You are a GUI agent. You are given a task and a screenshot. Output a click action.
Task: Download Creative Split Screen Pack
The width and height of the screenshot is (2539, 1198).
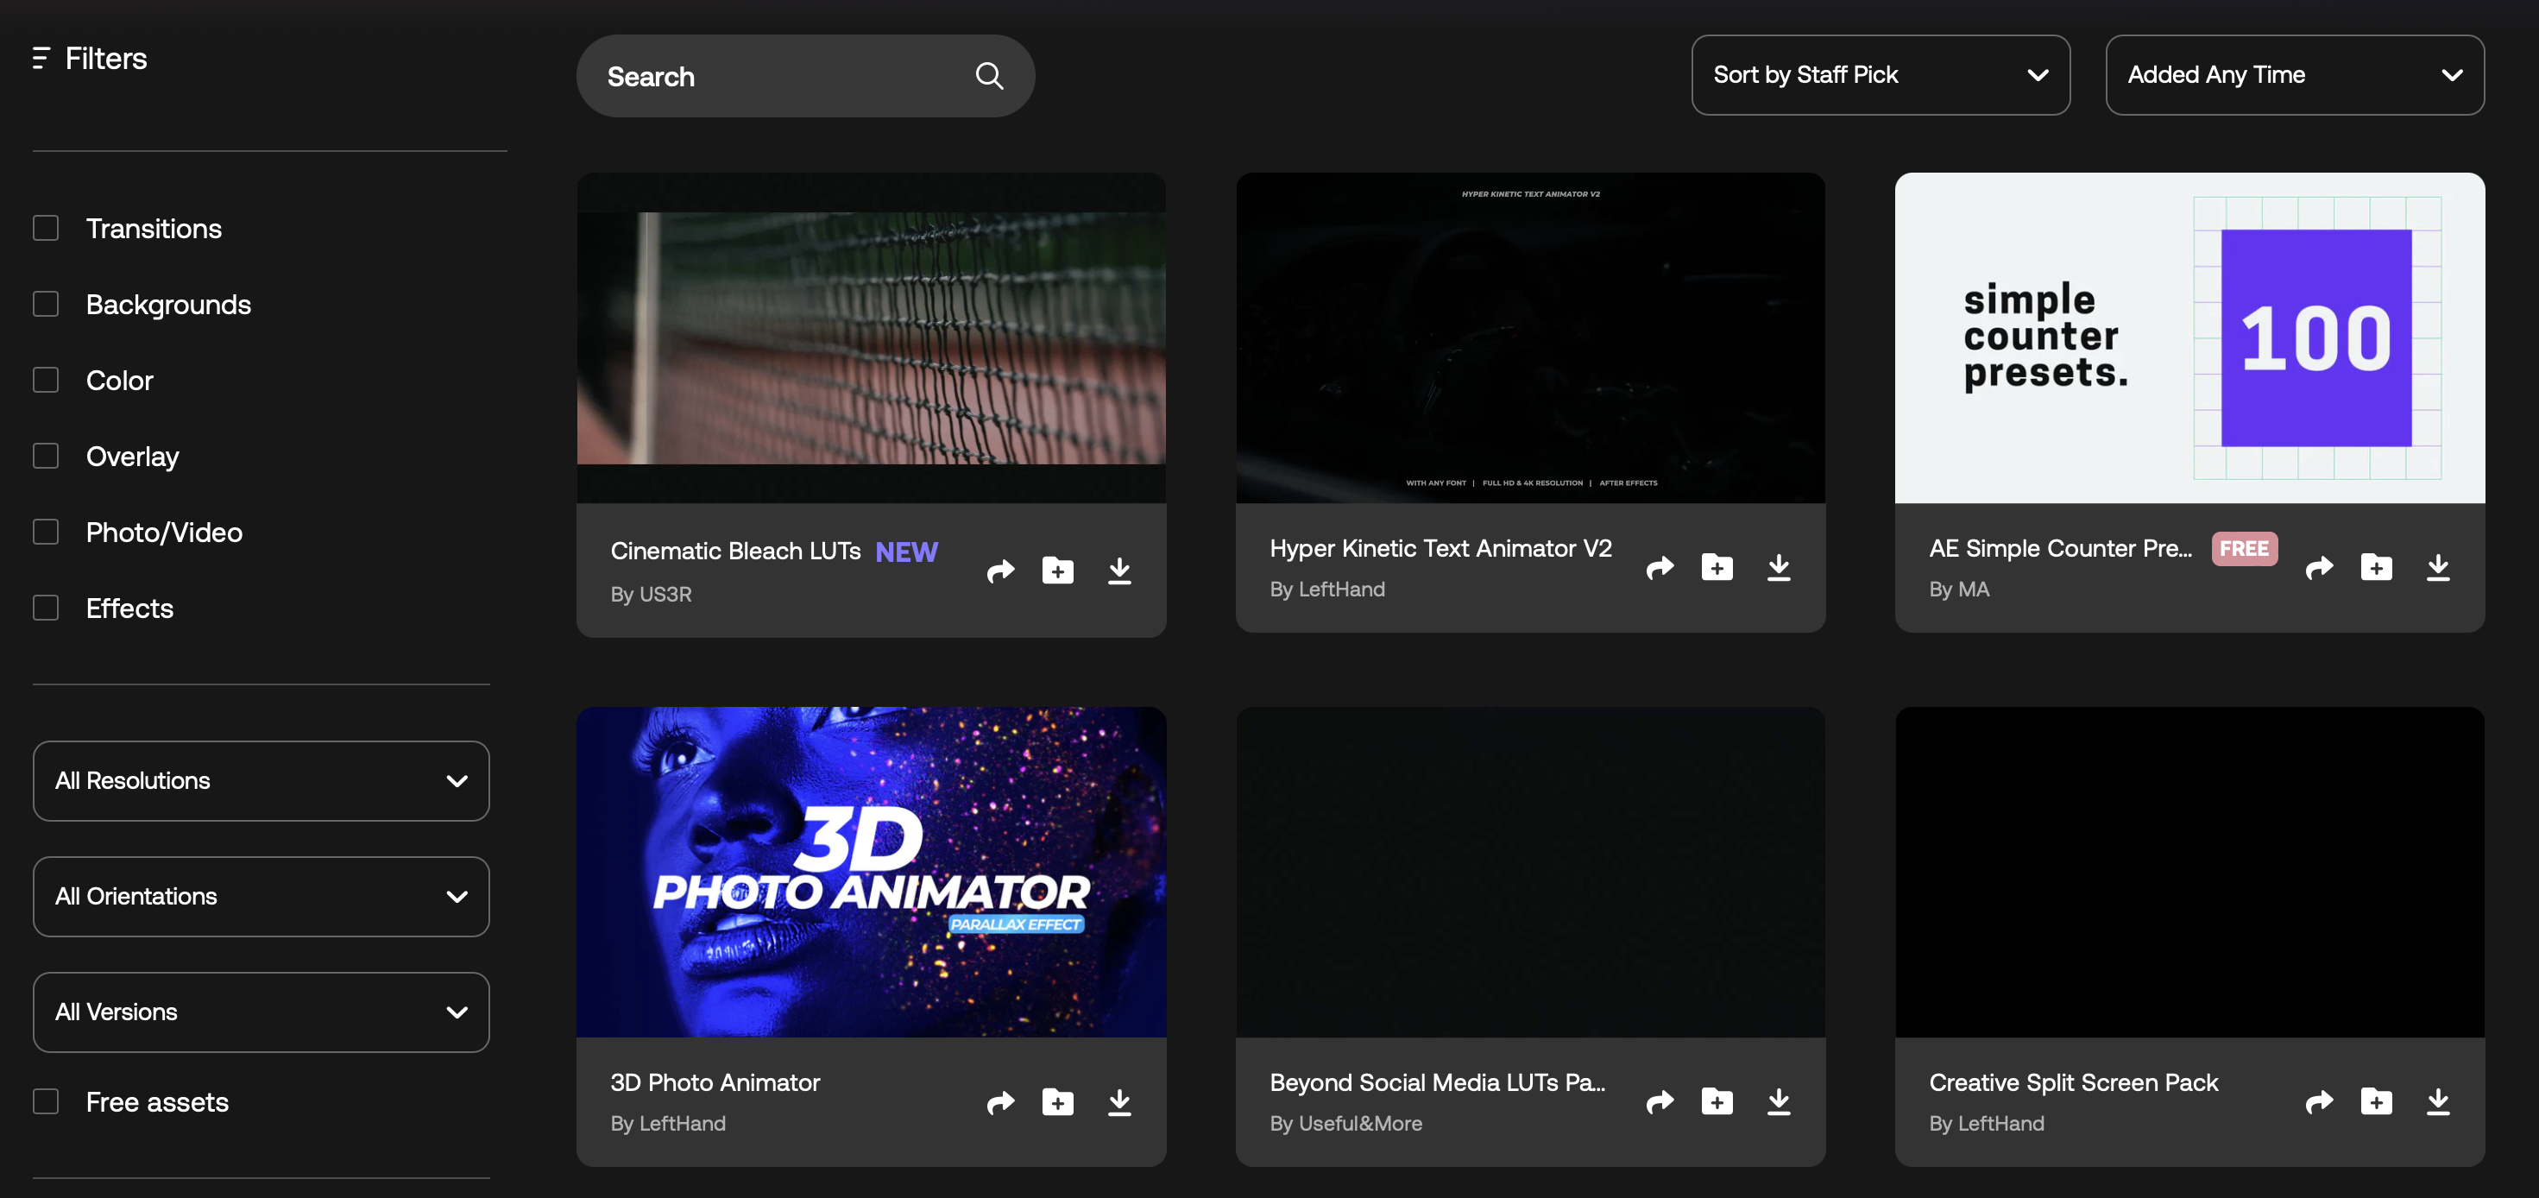(2437, 1101)
